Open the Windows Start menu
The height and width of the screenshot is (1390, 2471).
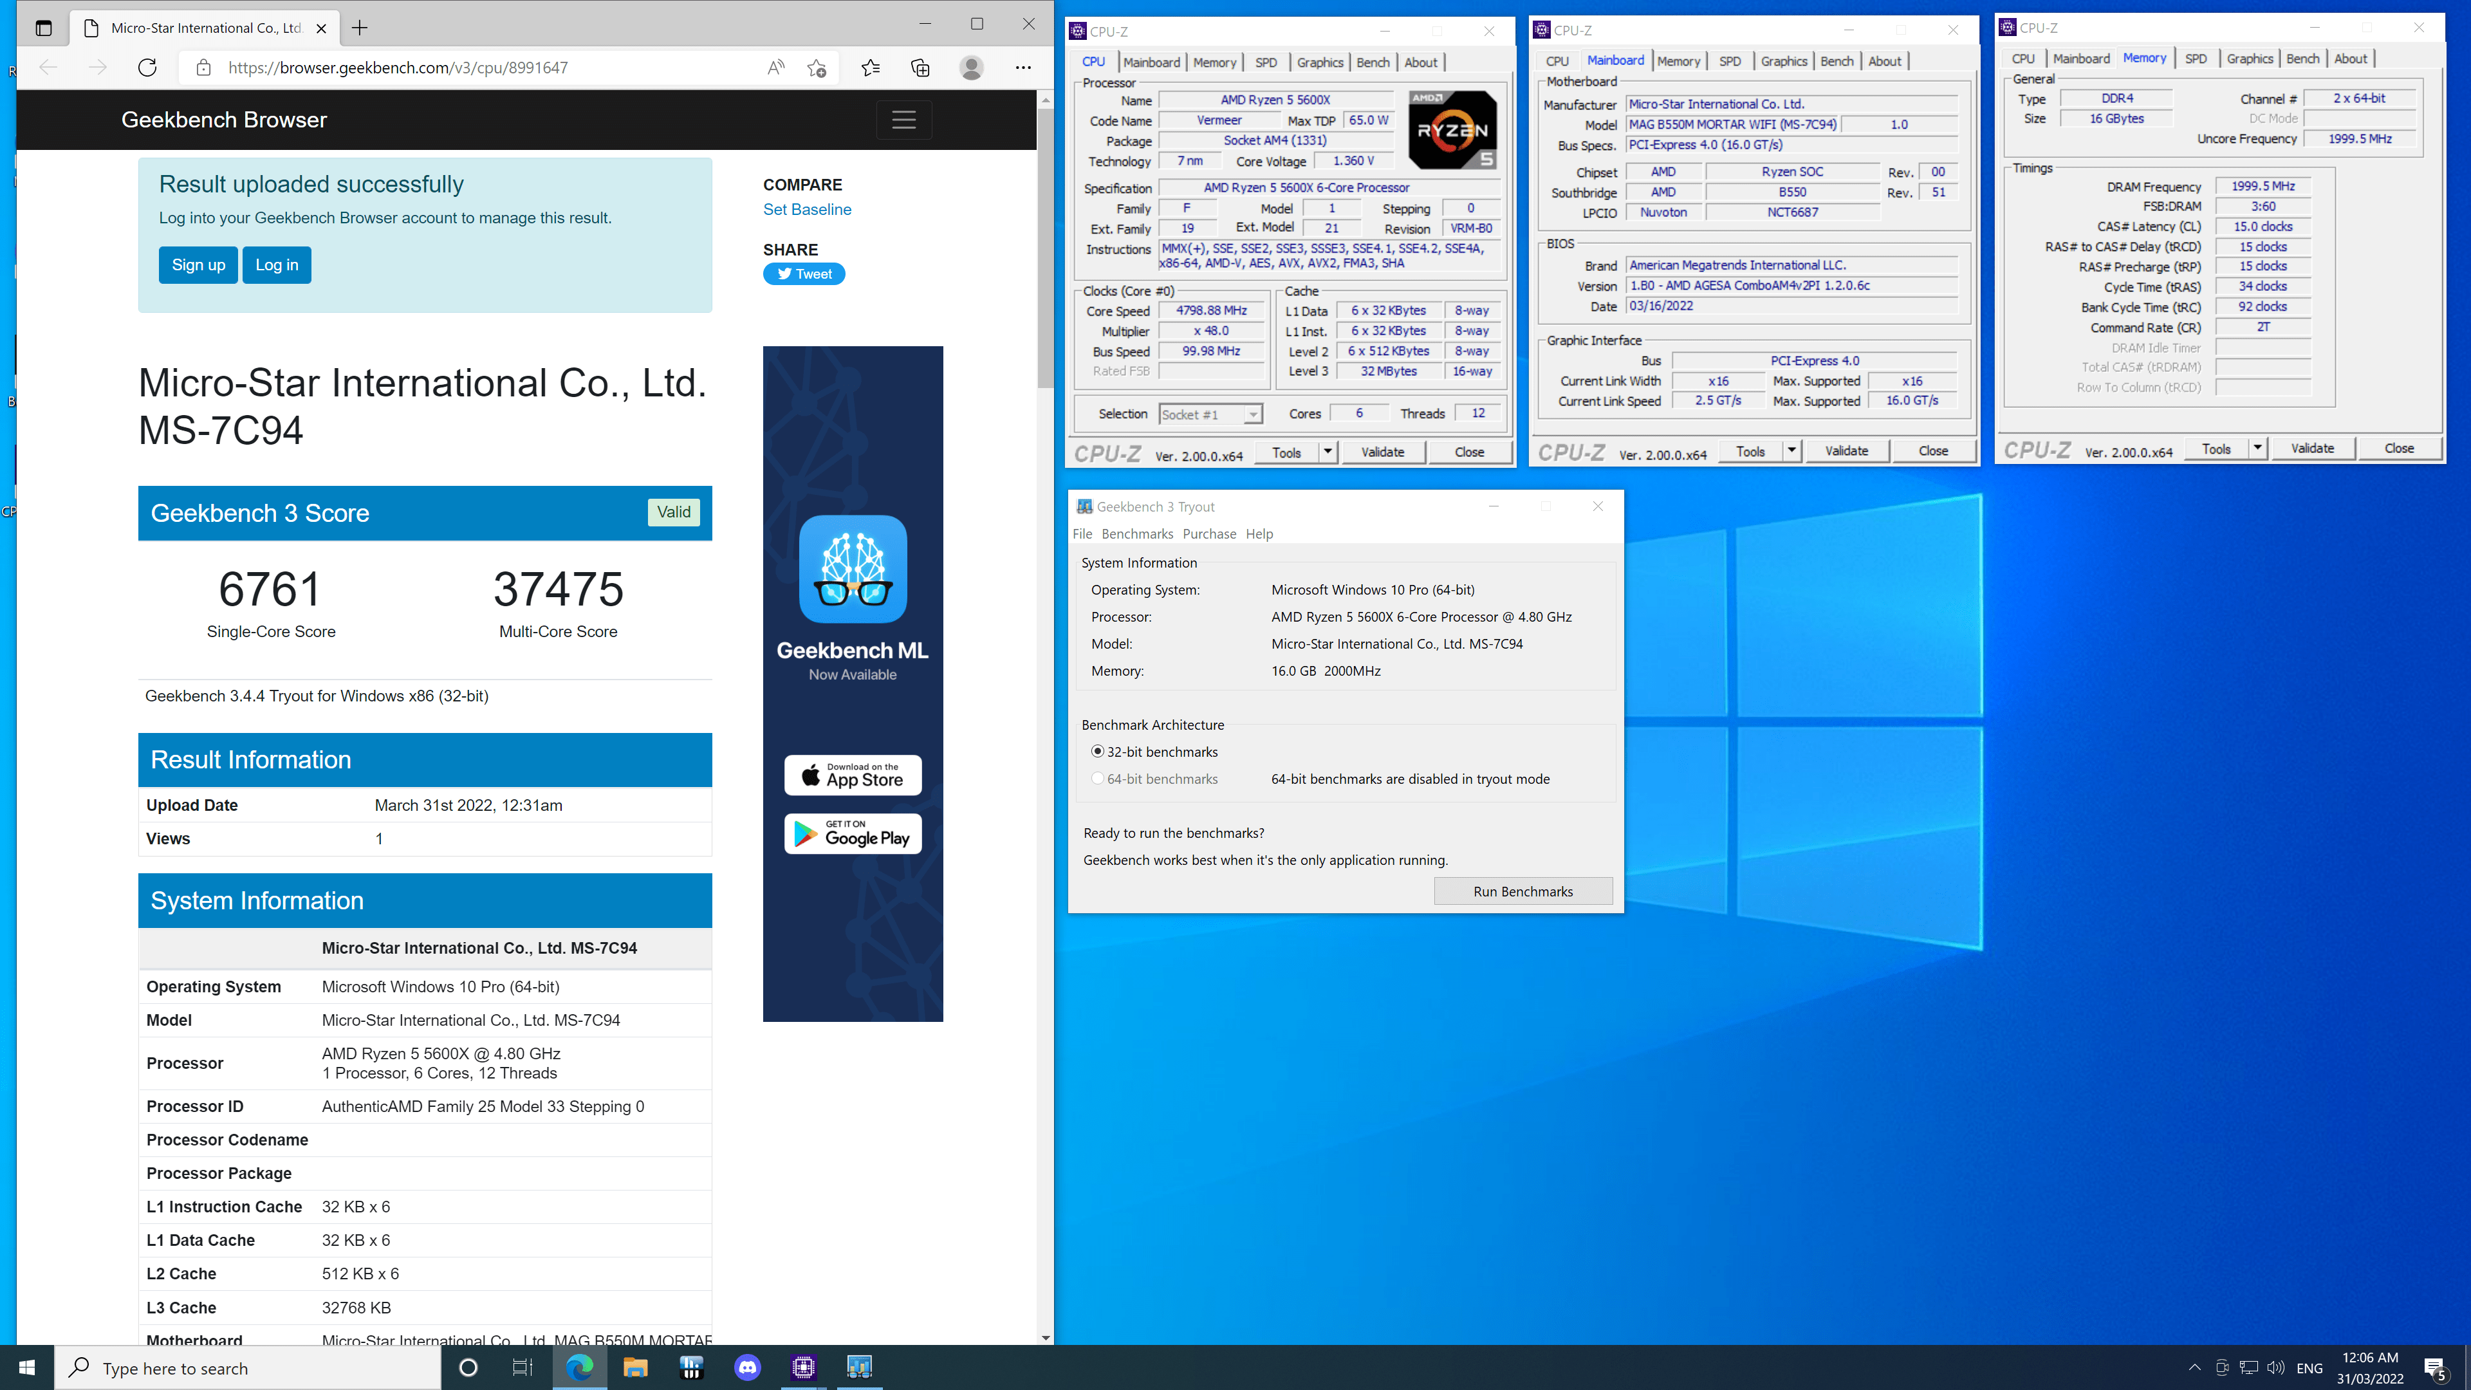click(27, 1368)
